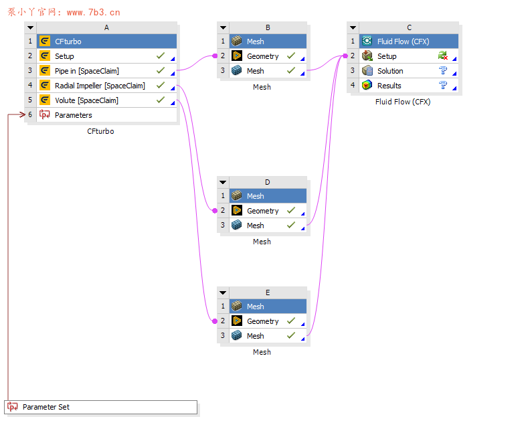Select the Volute [SpaceClaim] cell
This screenshot has height=429, width=530.
106,100
